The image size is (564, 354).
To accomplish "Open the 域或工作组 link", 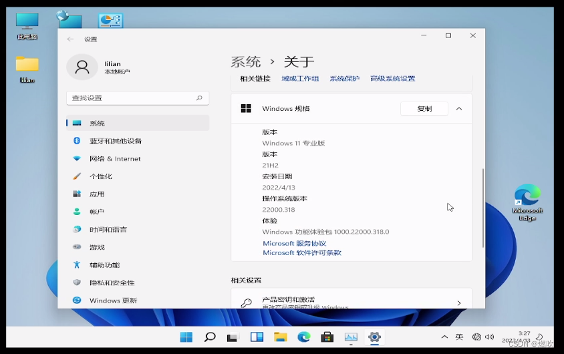I will [300, 78].
